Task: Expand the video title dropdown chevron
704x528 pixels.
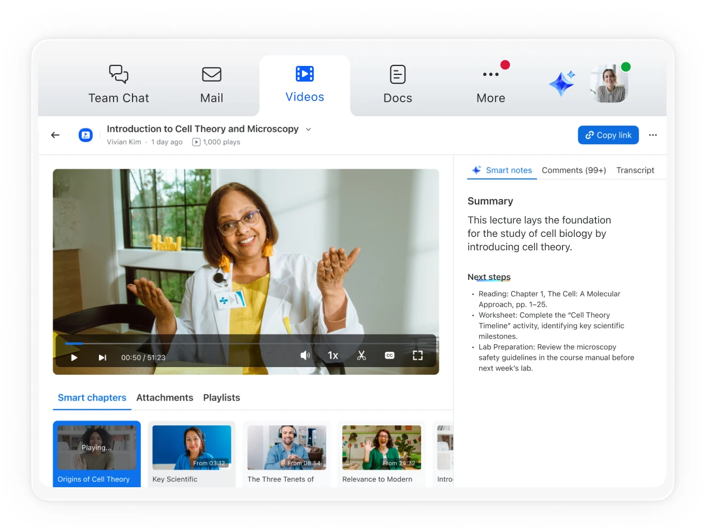Action: click(x=308, y=129)
